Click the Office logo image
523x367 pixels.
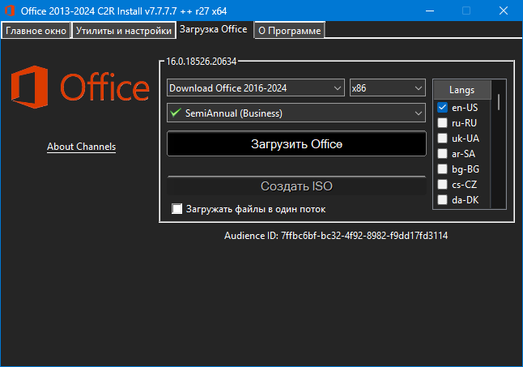pos(79,87)
